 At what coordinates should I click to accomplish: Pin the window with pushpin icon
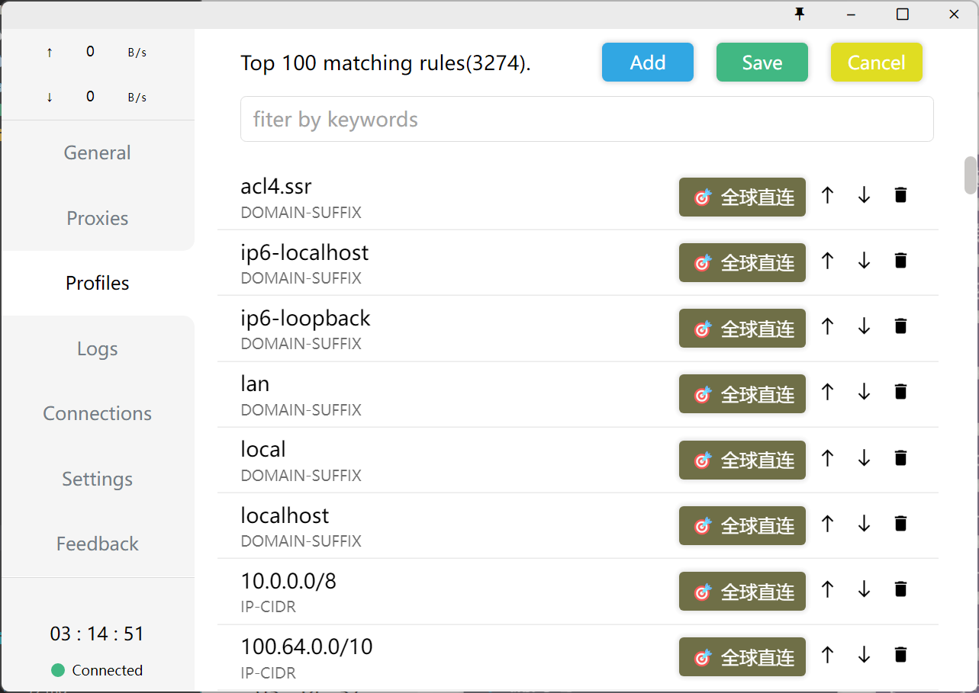tap(800, 14)
